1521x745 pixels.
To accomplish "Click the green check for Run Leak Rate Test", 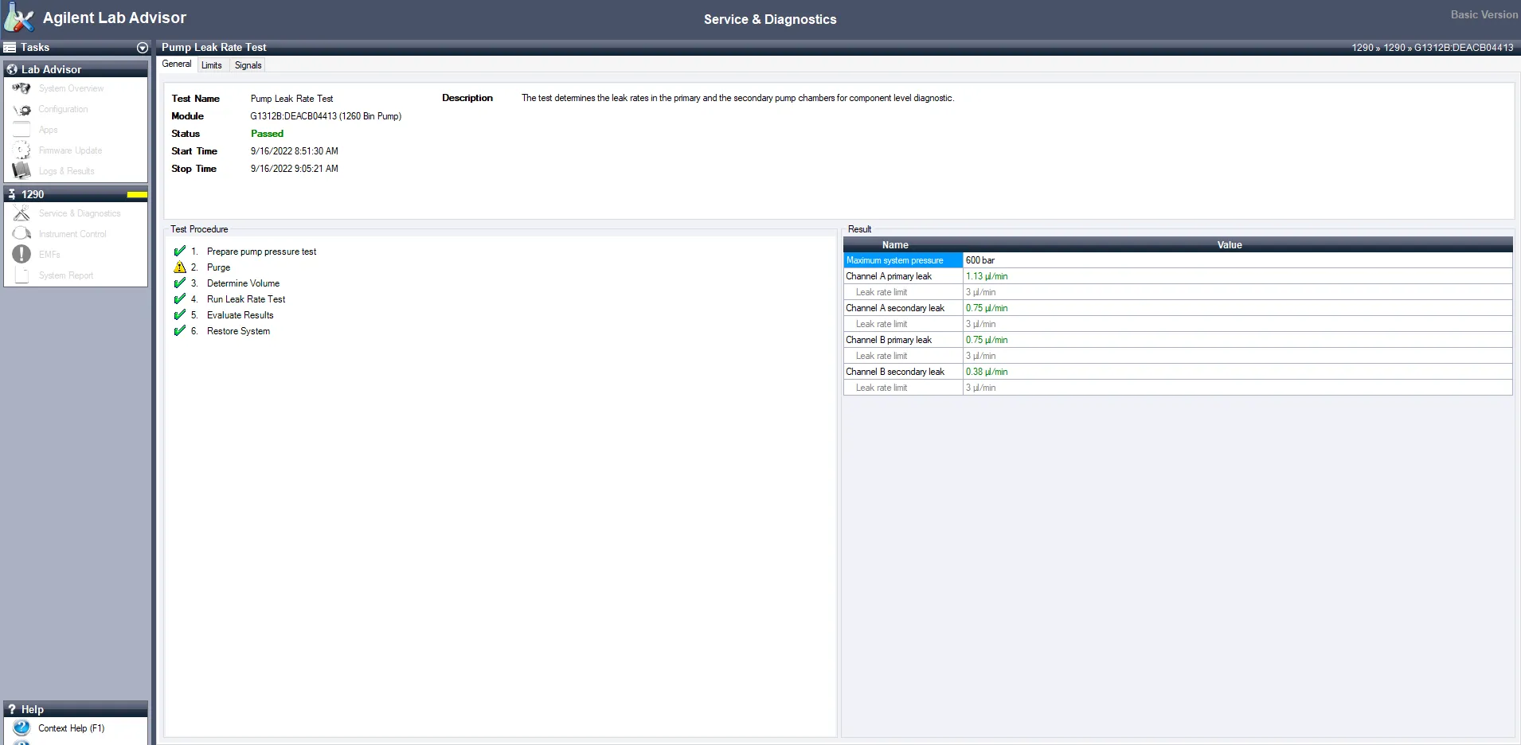I will tap(180, 298).
